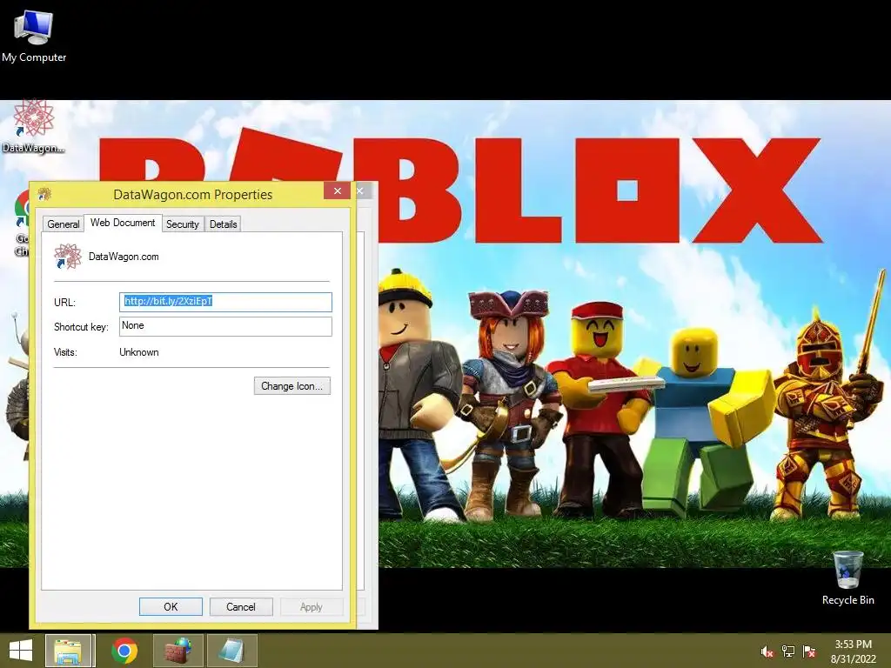Open the My Computer desktop icon
This screenshot has width=891, height=668.
[x=34, y=35]
